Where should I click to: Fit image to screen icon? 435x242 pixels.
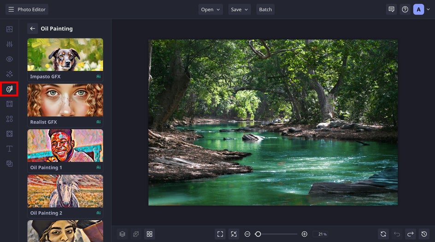220,234
